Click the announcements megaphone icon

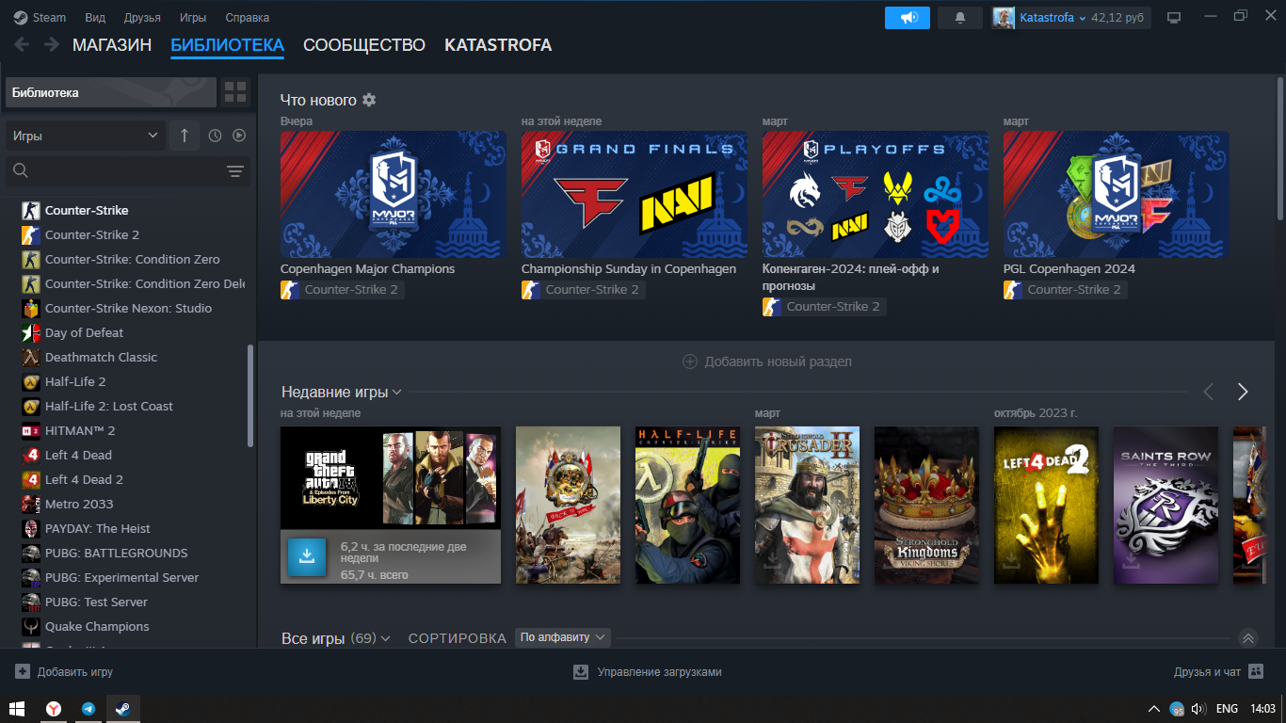908,18
